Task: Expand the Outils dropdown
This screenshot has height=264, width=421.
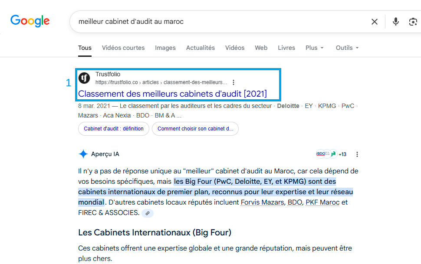Action: coord(347,48)
